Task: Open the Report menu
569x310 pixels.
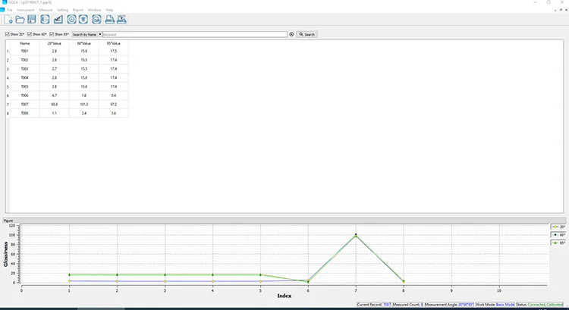Action: click(x=78, y=10)
